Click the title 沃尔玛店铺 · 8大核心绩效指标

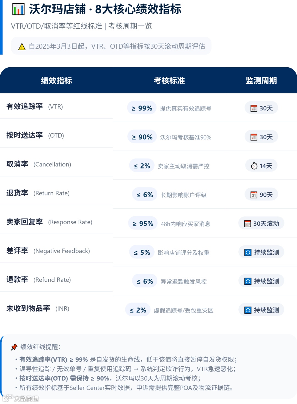click(x=105, y=9)
